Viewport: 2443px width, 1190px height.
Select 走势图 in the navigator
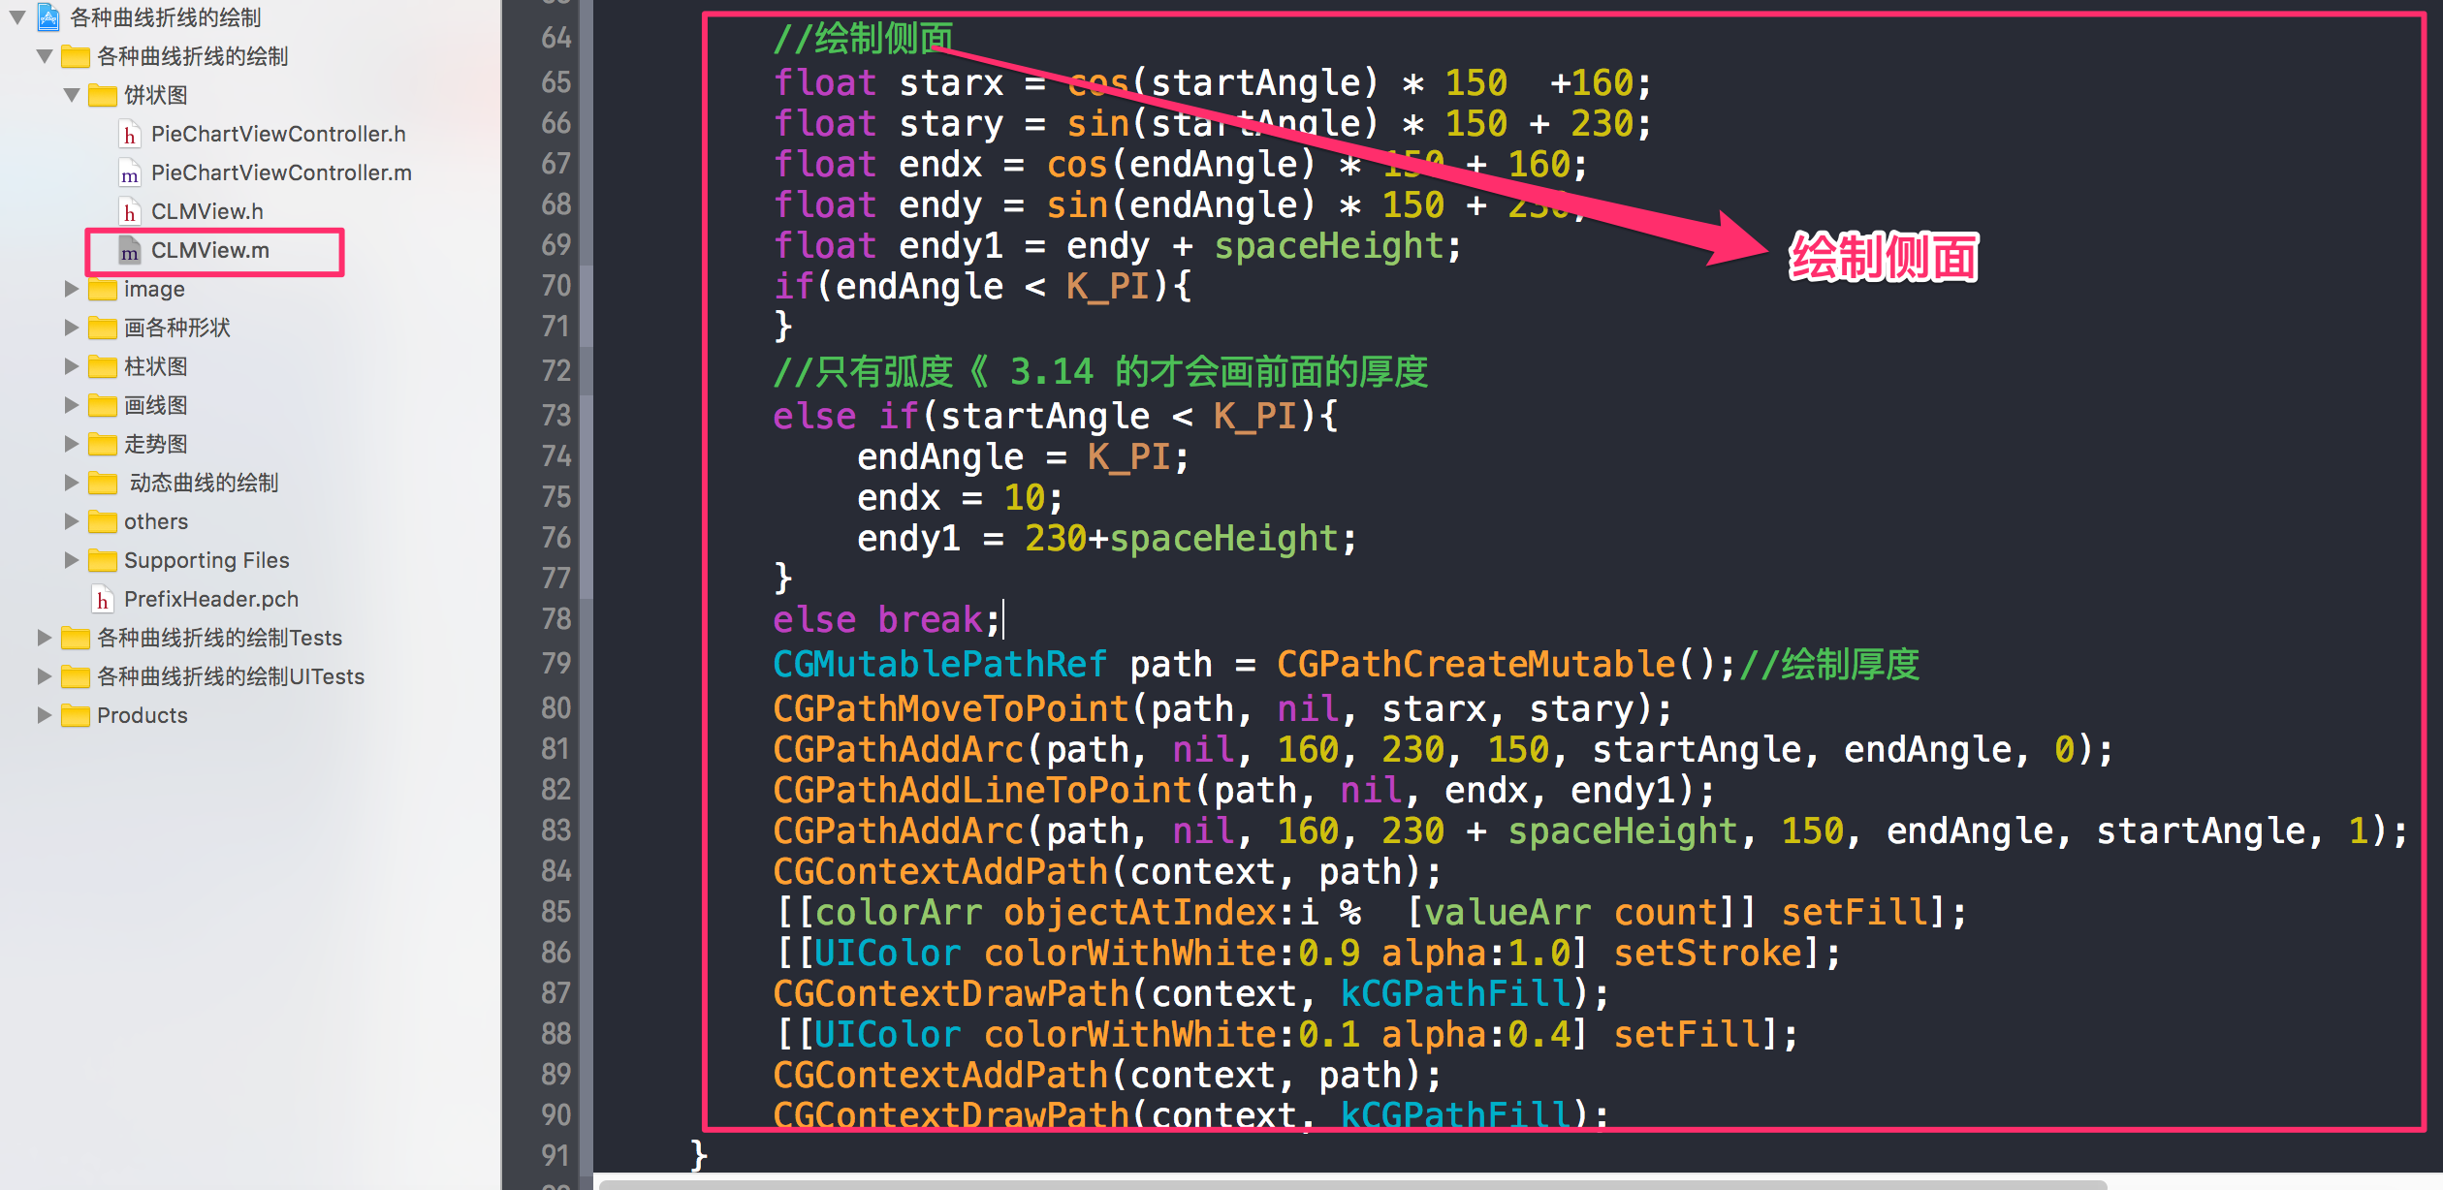point(155,444)
